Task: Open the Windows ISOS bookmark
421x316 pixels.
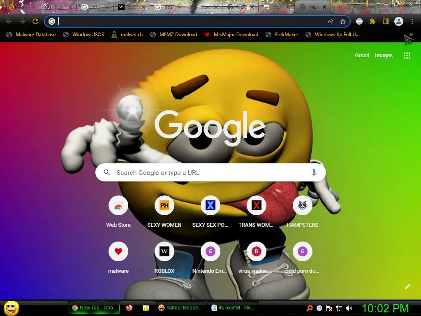Action: pyautogui.click(x=83, y=35)
